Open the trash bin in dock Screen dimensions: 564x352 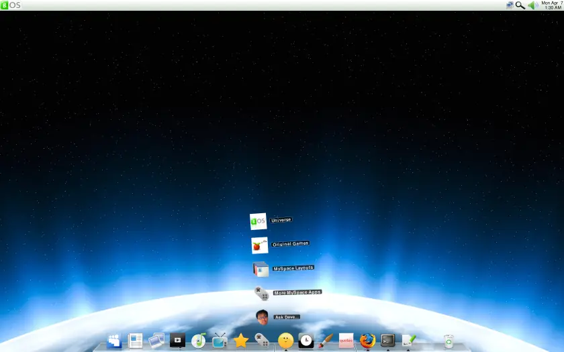[449, 341]
